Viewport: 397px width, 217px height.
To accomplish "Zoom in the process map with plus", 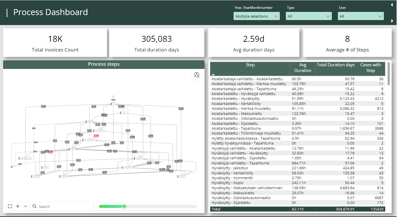I will click(x=18, y=206).
